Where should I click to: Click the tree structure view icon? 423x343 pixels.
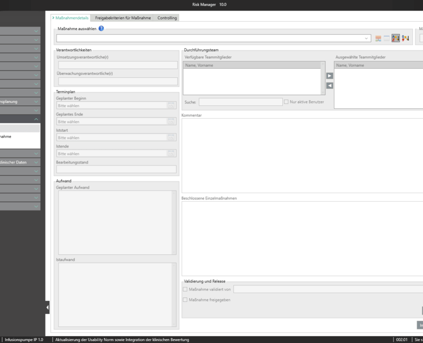[x=378, y=38]
